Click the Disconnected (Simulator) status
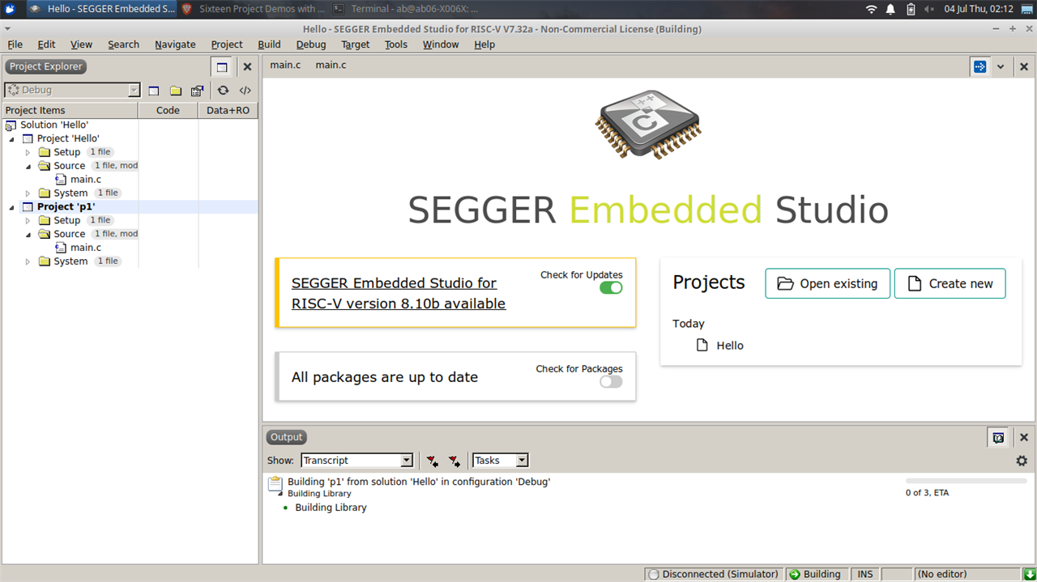1037x582 pixels. (714, 574)
